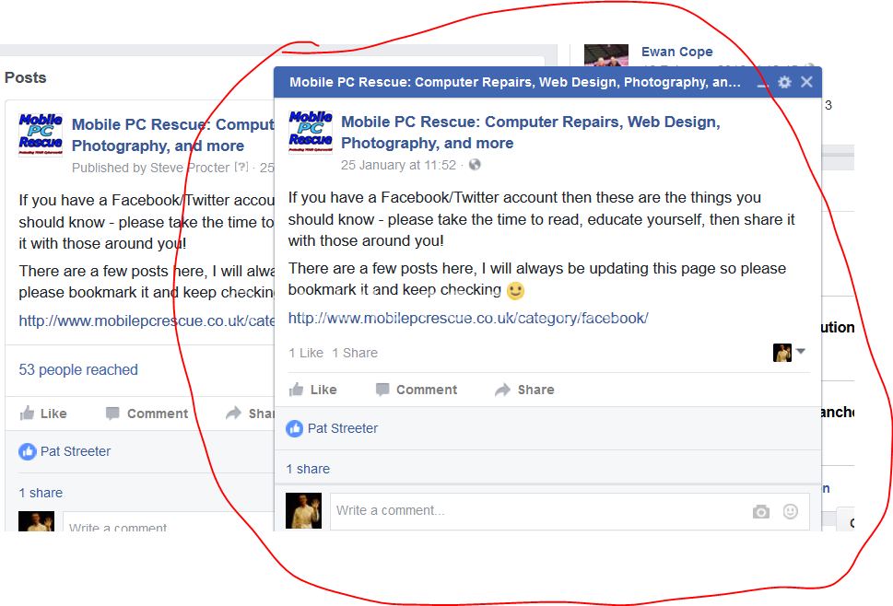
Task: Comment on the background Posts feed post
Action: click(x=147, y=414)
